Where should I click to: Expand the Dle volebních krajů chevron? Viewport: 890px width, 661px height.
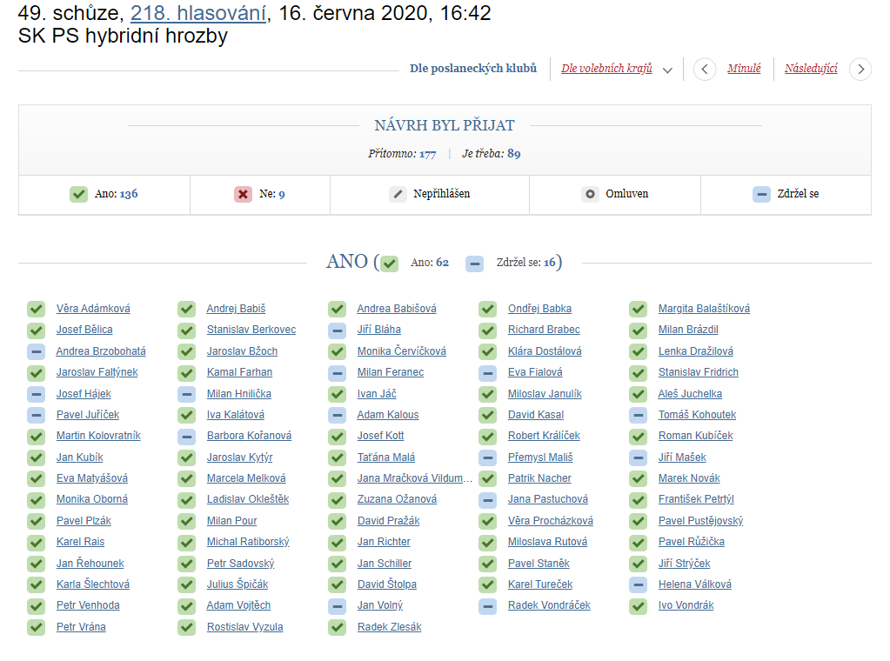[x=667, y=70]
